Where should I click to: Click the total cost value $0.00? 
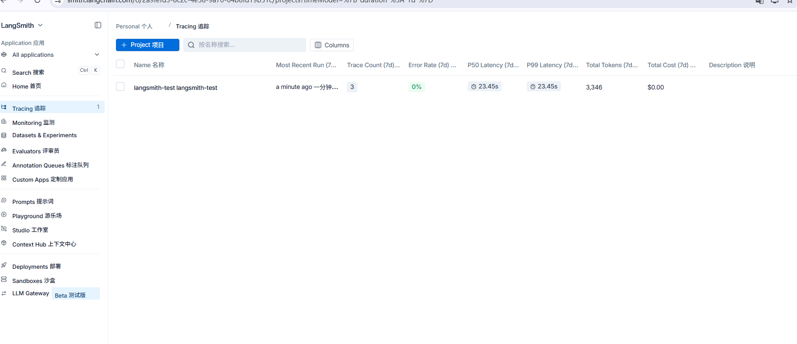[x=655, y=87]
